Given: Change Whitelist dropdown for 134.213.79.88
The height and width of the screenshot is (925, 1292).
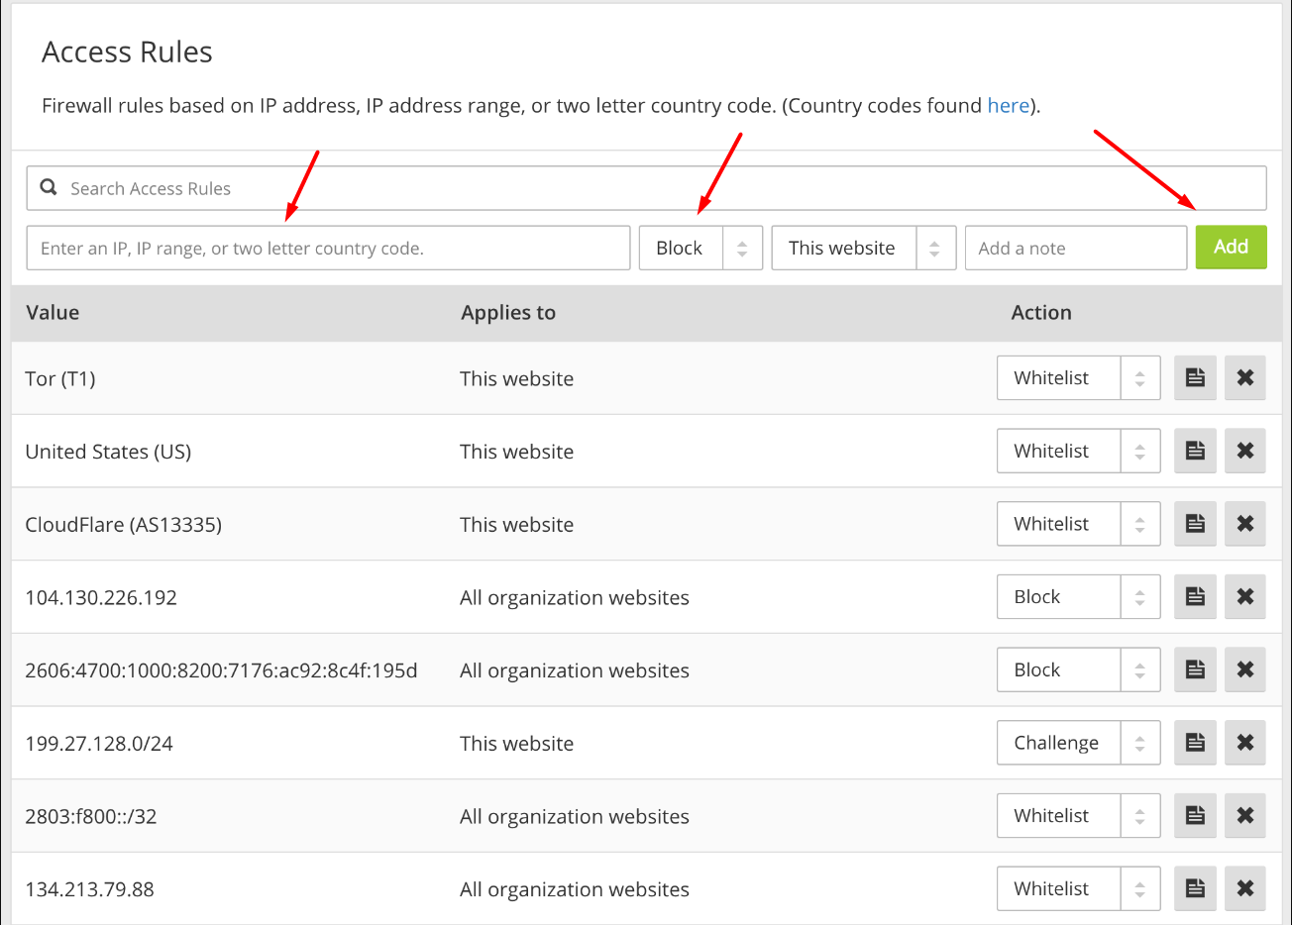Looking at the screenshot, I should tap(1078, 889).
